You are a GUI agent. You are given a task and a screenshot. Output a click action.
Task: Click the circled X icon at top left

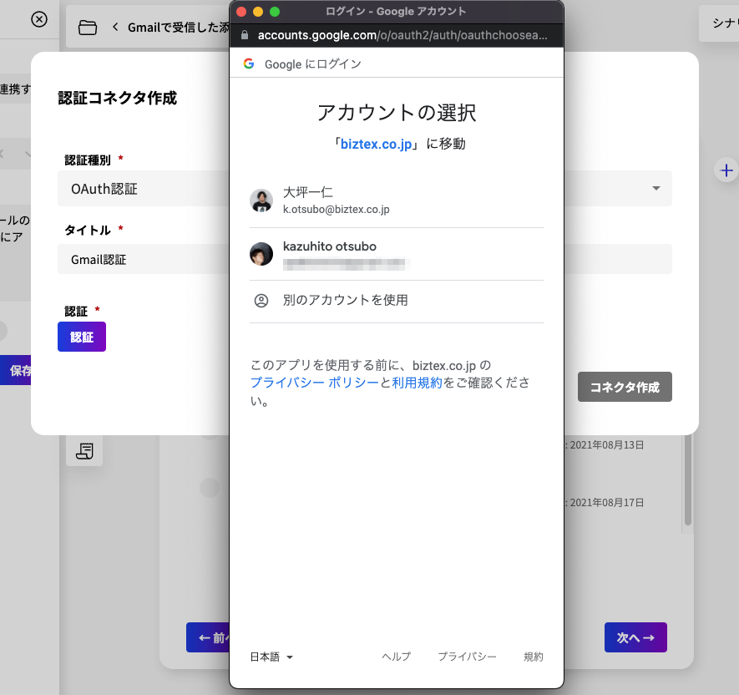point(39,18)
